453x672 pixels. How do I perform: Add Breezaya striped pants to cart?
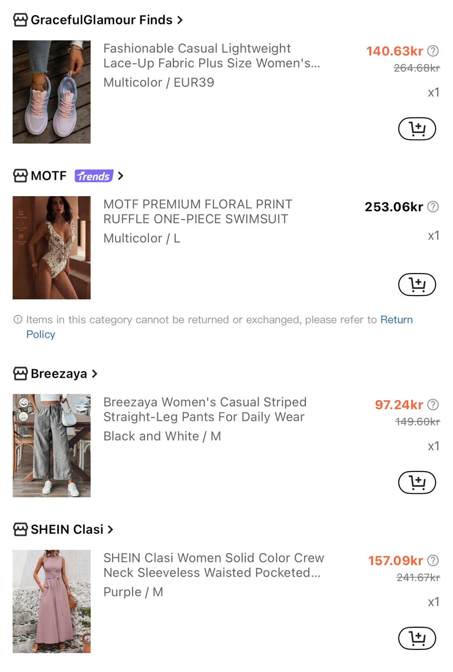click(x=417, y=482)
